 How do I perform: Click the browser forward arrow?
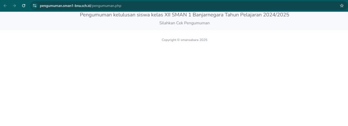pyautogui.click(x=14, y=6)
